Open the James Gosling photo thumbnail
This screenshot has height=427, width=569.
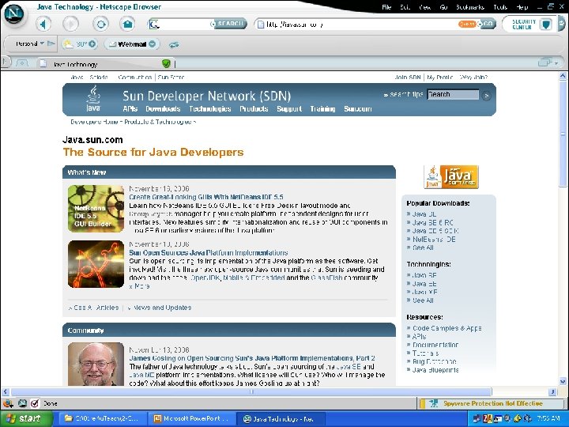click(x=96, y=364)
